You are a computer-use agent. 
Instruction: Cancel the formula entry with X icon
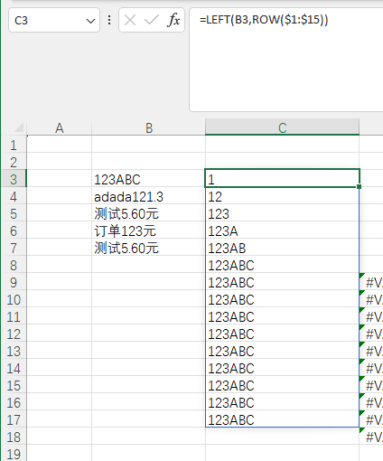[x=130, y=21]
